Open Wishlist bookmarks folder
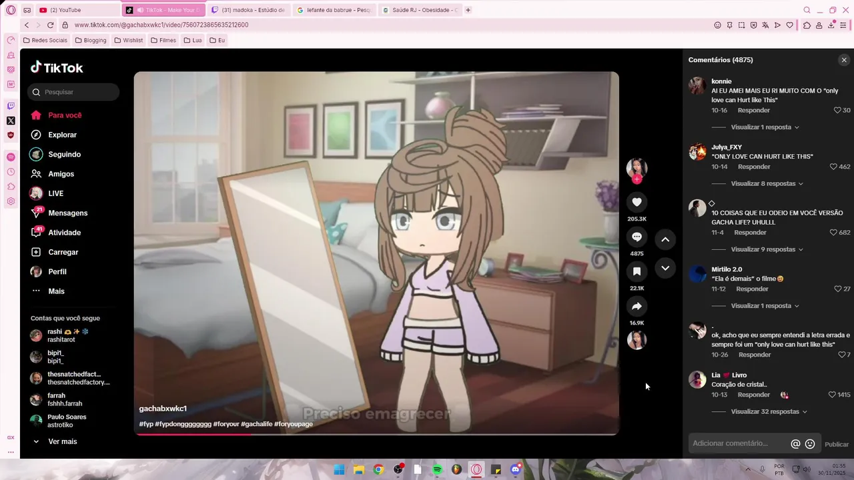 (128, 40)
